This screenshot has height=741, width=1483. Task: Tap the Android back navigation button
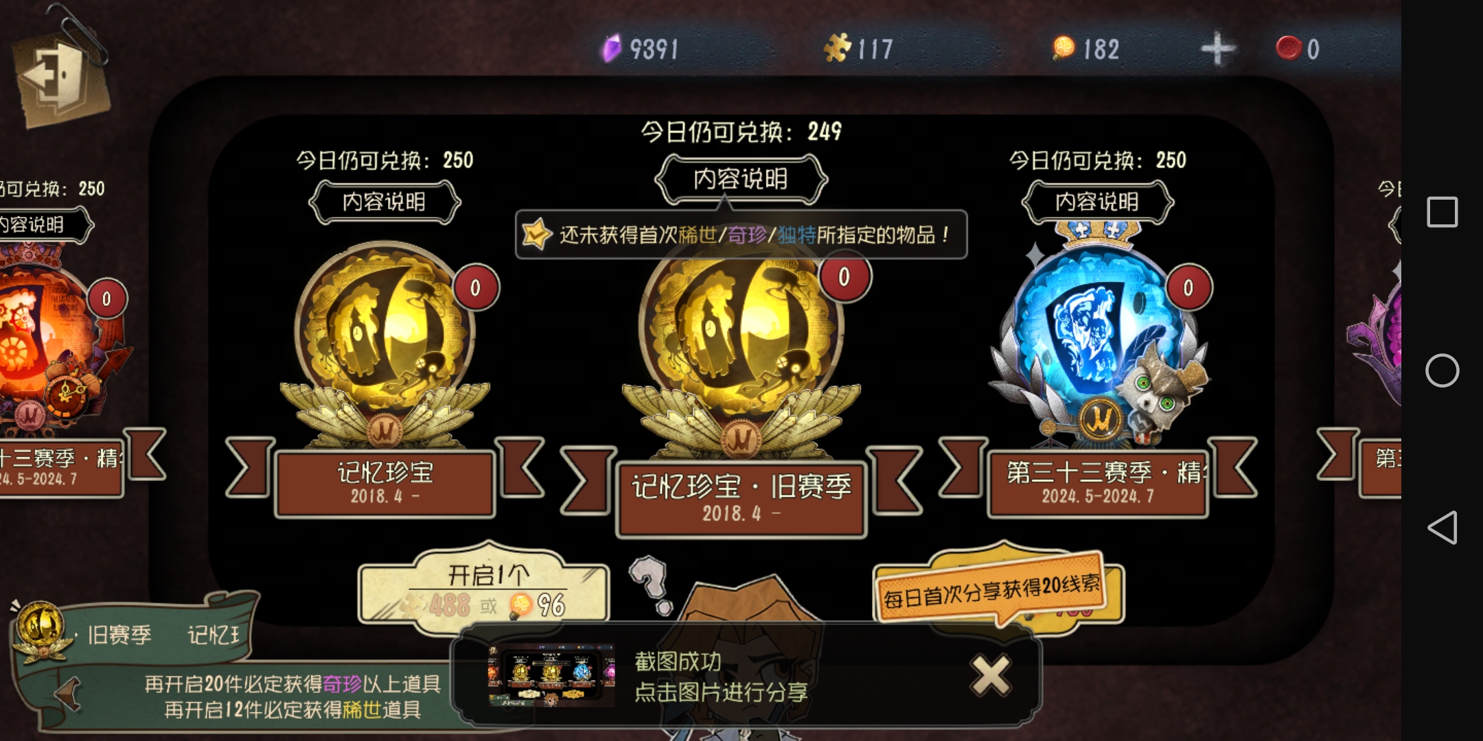coord(1442,528)
